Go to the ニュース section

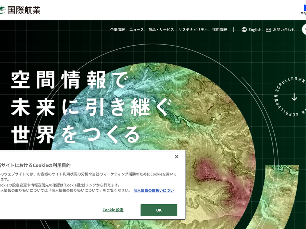(x=136, y=30)
